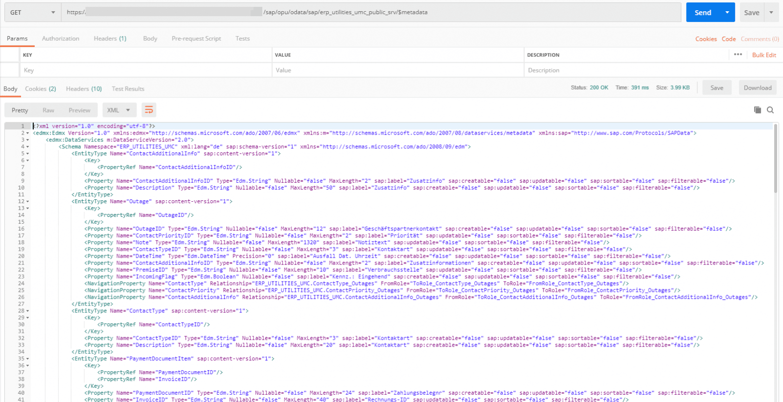This screenshot has width=783, height=402.
Task: Click the request URL field
Action: pyautogui.click(x=371, y=12)
